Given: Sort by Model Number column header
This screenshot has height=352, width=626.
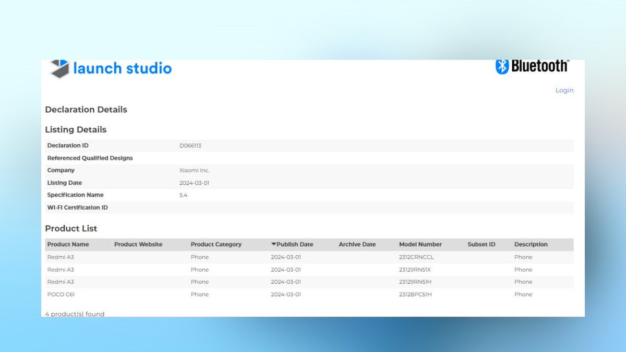Looking at the screenshot, I should pyautogui.click(x=420, y=244).
